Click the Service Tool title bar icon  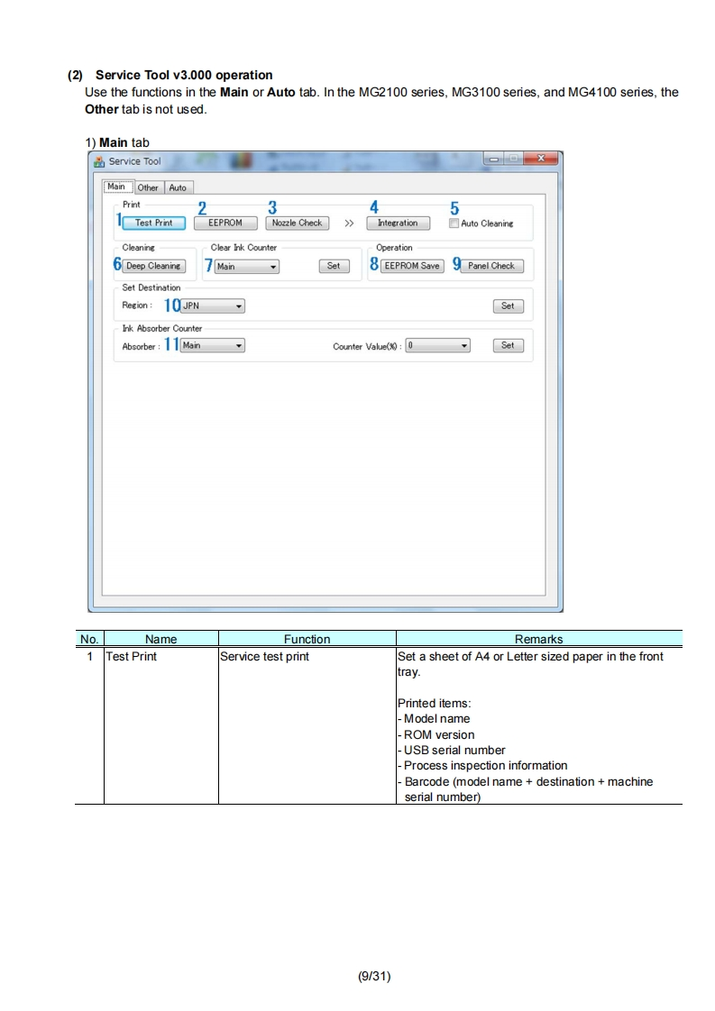[x=98, y=161]
